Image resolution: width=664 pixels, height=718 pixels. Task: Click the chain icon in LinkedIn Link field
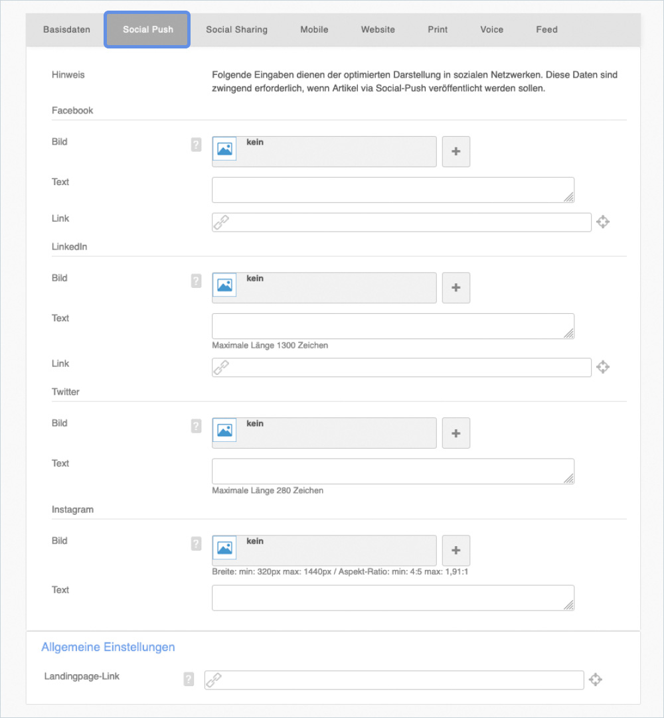click(221, 367)
